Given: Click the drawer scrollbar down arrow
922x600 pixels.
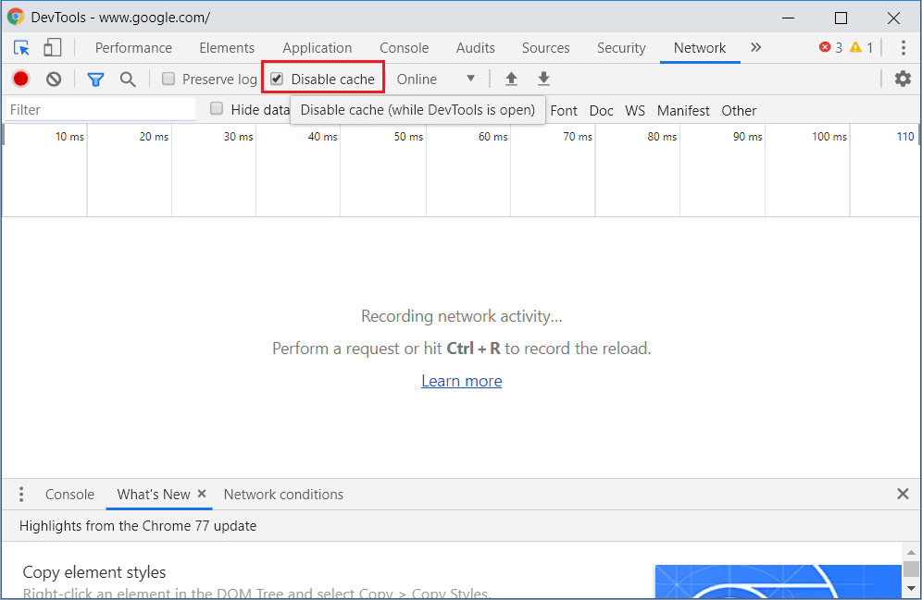Looking at the screenshot, I should tap(911, 588).
